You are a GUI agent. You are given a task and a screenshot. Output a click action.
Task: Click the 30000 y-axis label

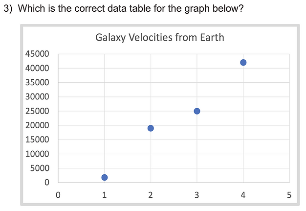38,97
